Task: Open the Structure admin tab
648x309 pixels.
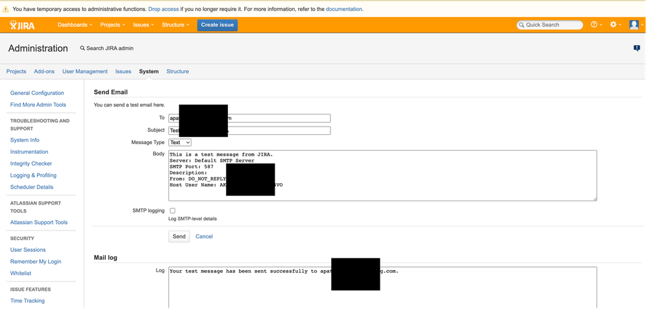Action: [x=178, y=71]
